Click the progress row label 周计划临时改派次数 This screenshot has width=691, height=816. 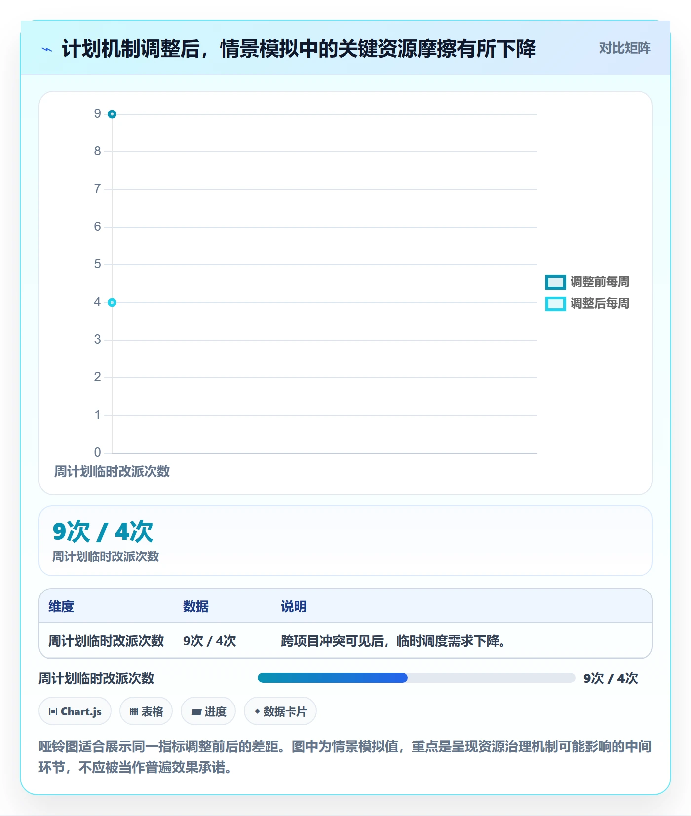coord(97,678)
